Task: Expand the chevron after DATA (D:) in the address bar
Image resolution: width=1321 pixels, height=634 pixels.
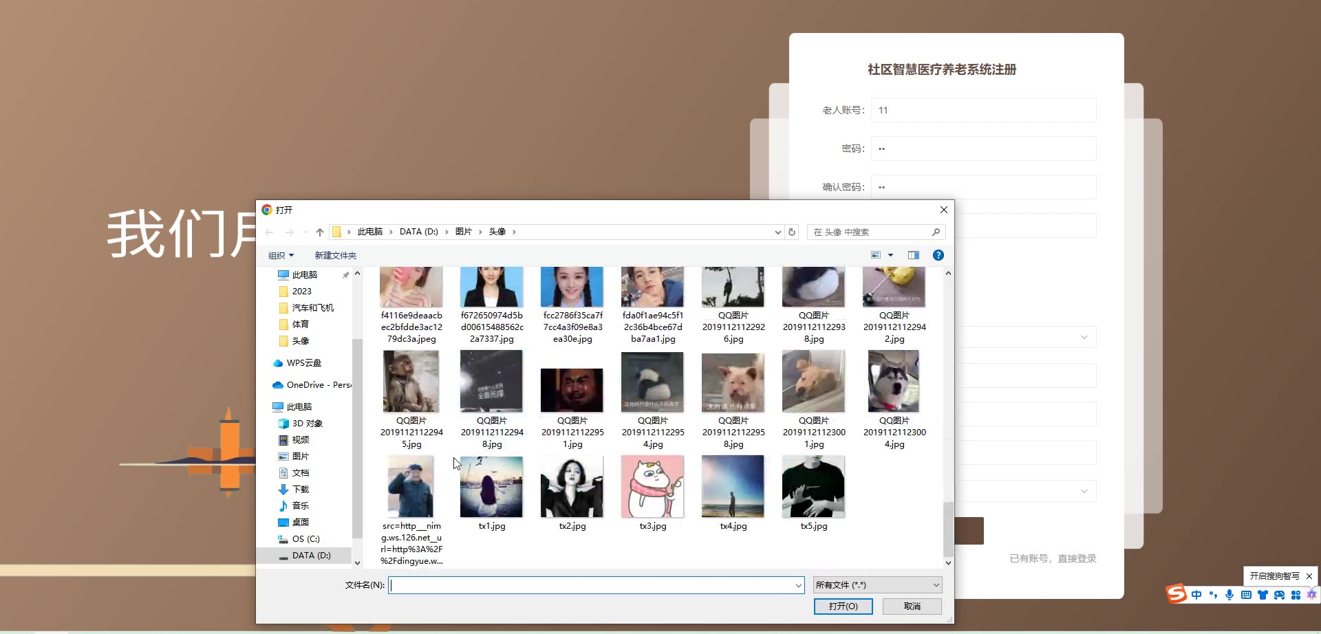Action: 447,232
